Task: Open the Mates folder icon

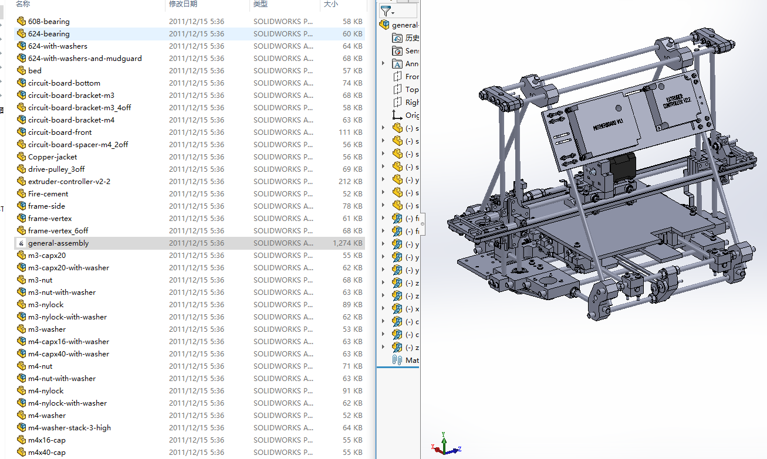Action: point(398,360)
